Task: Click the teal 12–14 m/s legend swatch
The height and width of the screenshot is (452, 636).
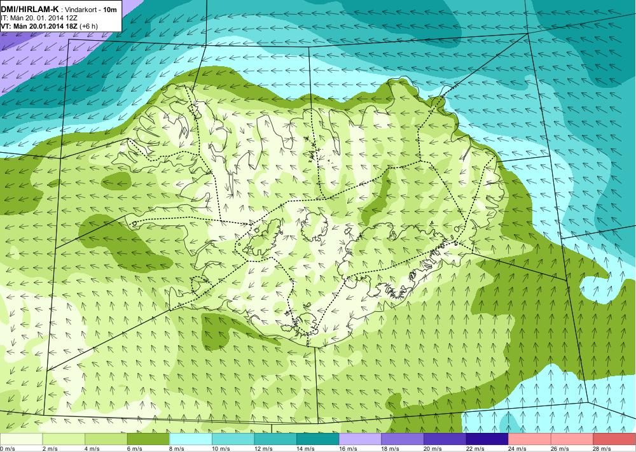Action: point(275,439)
